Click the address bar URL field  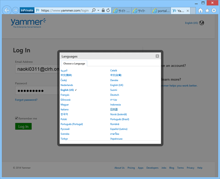pyautogui.click(x=65, y=11)
